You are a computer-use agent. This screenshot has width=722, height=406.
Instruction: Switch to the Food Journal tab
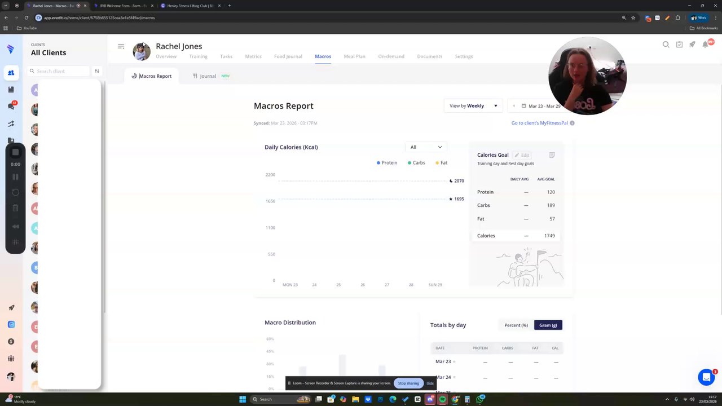coord(288,56)
